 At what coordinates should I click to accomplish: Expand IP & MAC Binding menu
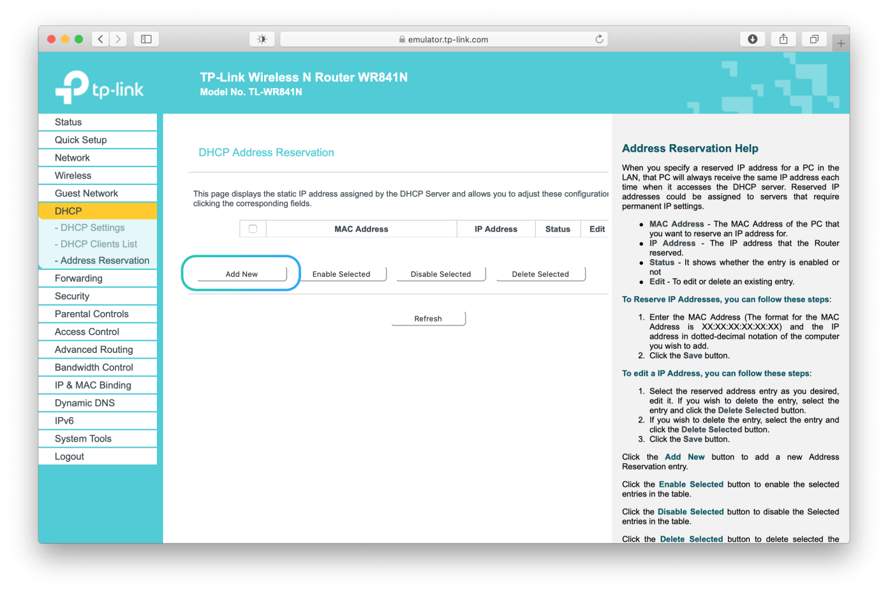pyautogui.click(x=98, y=385)
